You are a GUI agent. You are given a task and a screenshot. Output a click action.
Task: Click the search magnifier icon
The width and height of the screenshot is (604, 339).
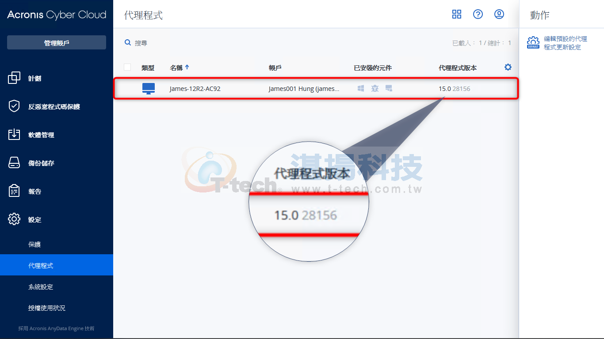point(128,42)
